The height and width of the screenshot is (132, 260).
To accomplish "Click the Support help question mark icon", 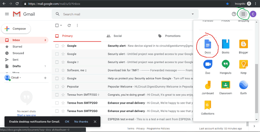I will (x=234, y=14).
